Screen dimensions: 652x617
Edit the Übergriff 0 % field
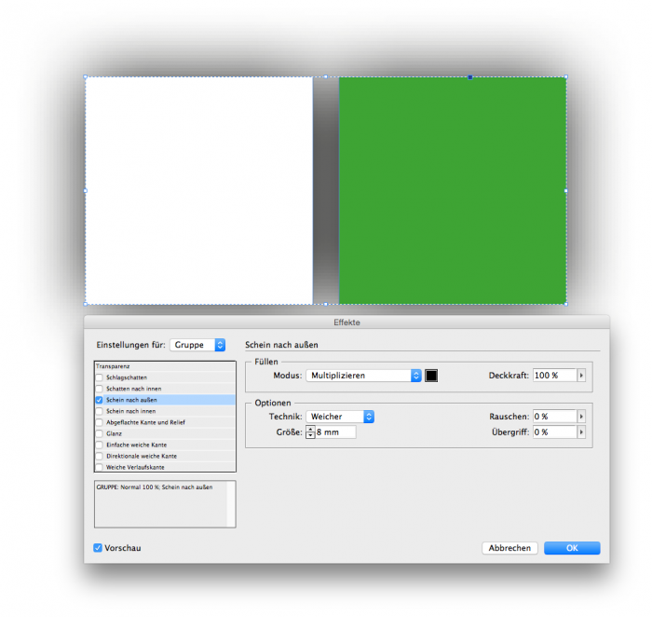click(x=555, y=432)
